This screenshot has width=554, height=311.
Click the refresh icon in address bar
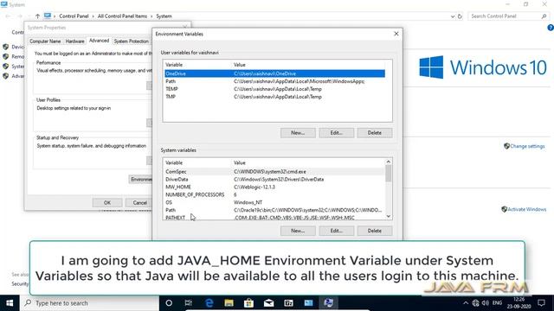[x=460, y=16]
